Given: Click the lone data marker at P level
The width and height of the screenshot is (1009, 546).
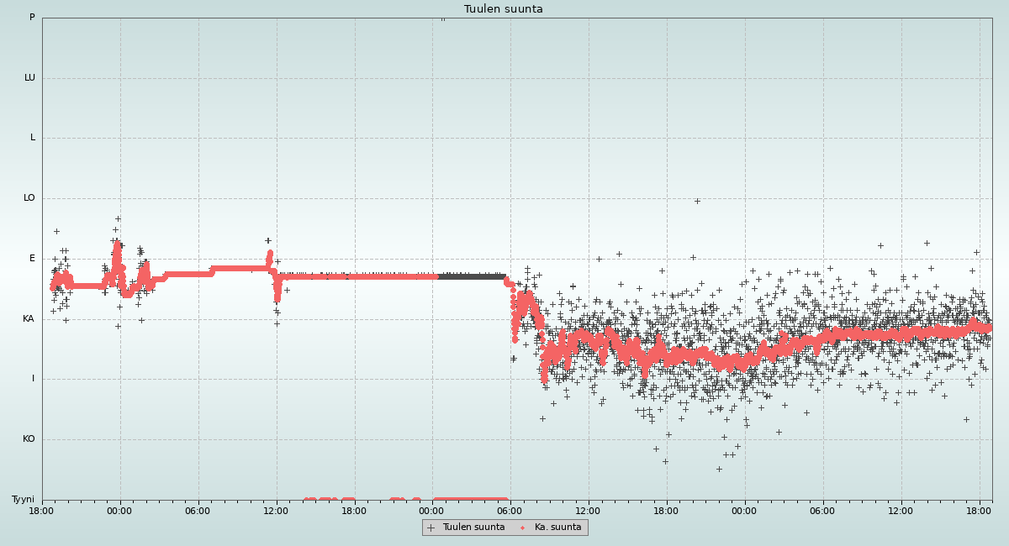Looking at the screenshot, I should click(443, 18).
